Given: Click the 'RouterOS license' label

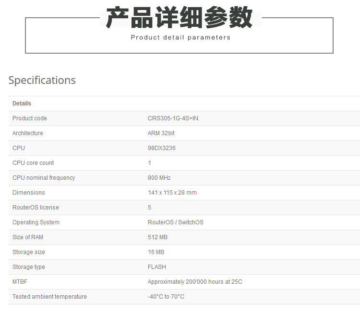Looking at the screenshot, I should click(36, 208).
